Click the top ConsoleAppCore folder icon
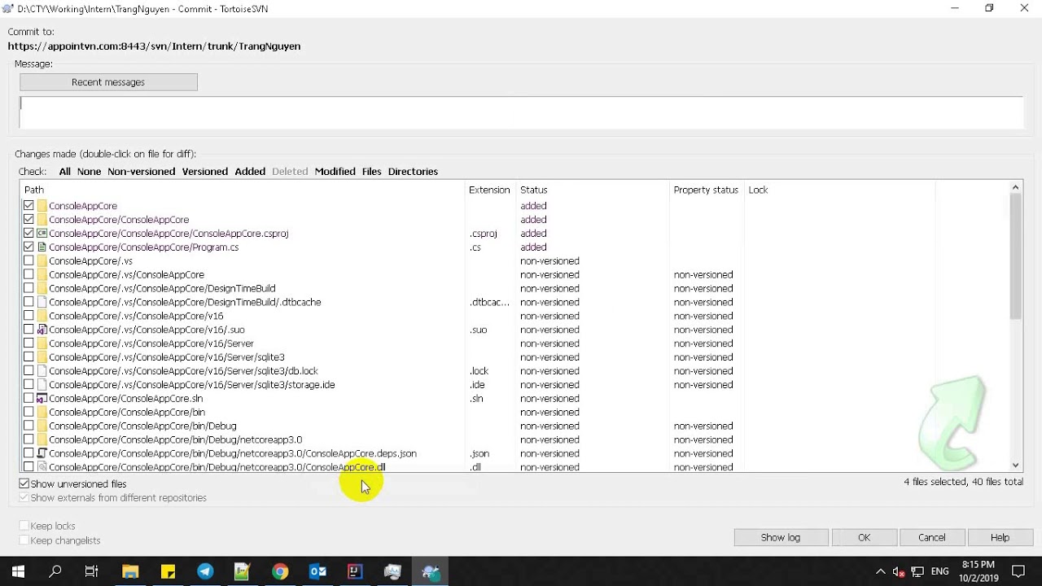 pos(42,206)
